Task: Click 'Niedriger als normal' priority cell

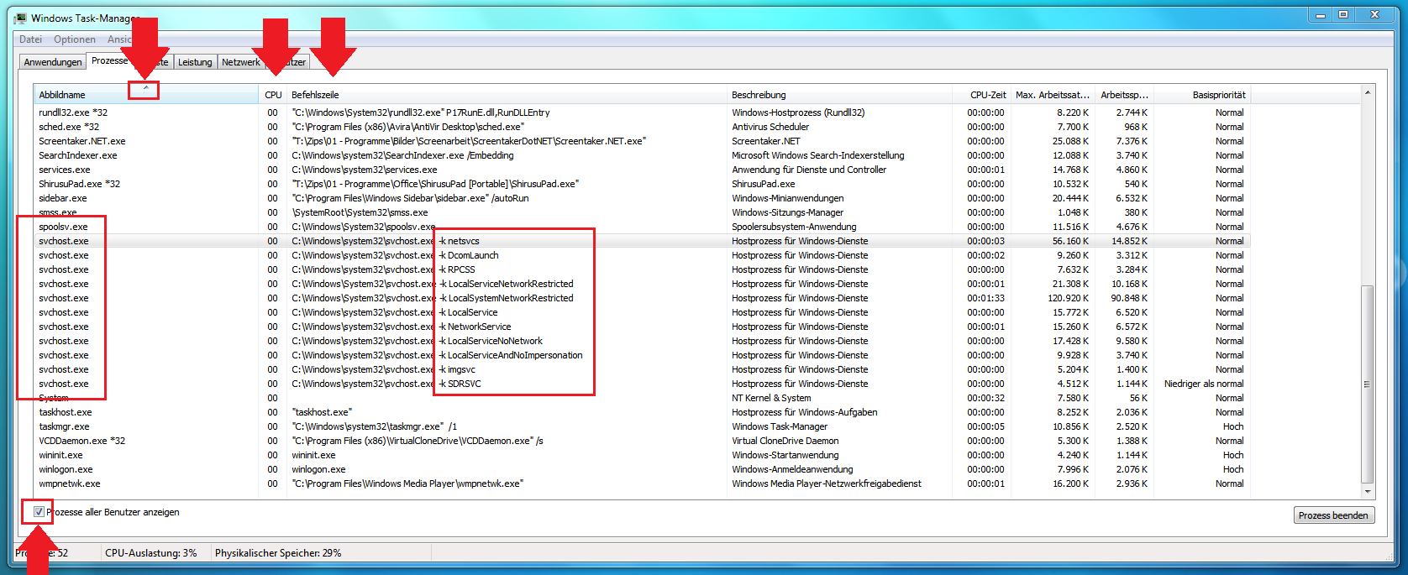Action: point(1204,384)
